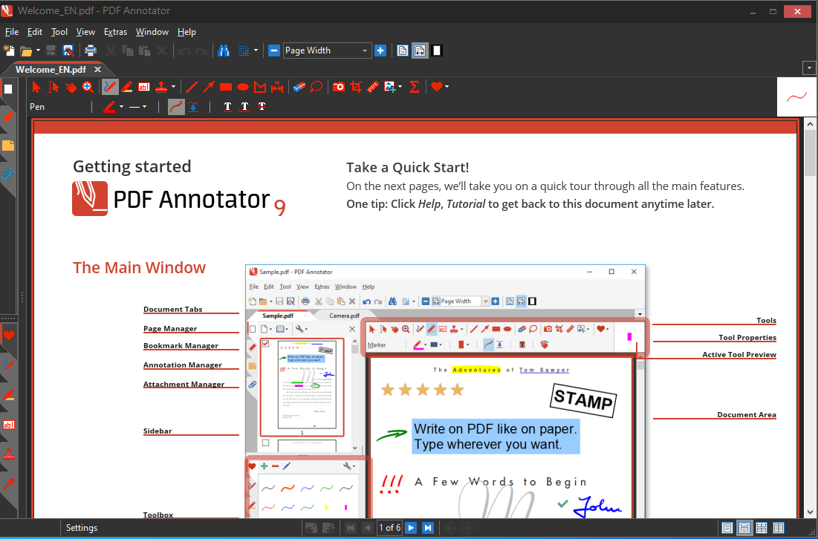Click the blue zoom in plus button
This screenshot has width=818, height=539.
pyautogui.click(x=380, y=50)
